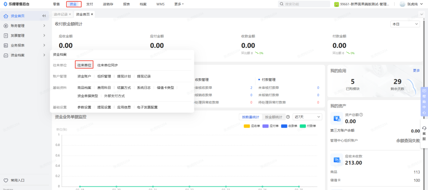The height and width of the screenshot is (190, 428).
Task: Select 往来单位 in the 资金档案 popup
Action: tap(84, 65)
